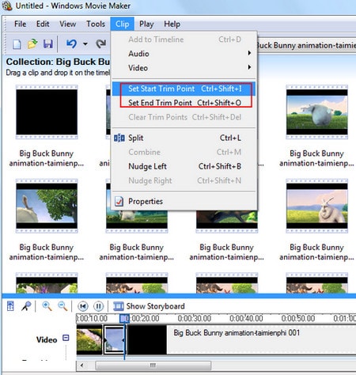The image size is (356, 375).
Task: Open the Play menu
Action: point(146,24)
